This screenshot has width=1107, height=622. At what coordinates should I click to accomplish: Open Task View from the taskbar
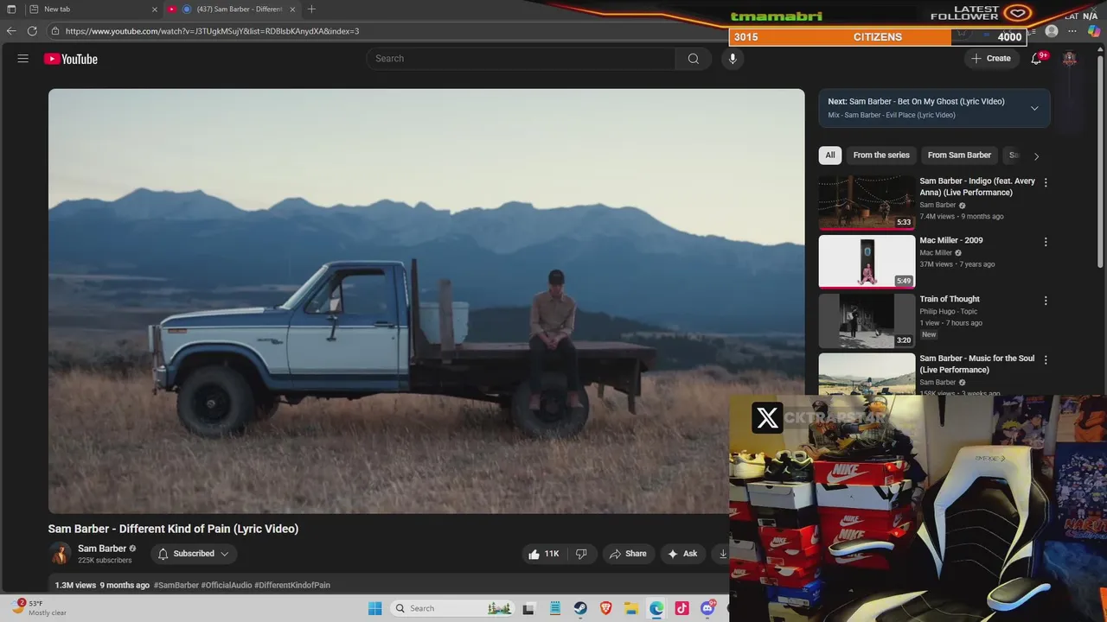pos(529,608)
